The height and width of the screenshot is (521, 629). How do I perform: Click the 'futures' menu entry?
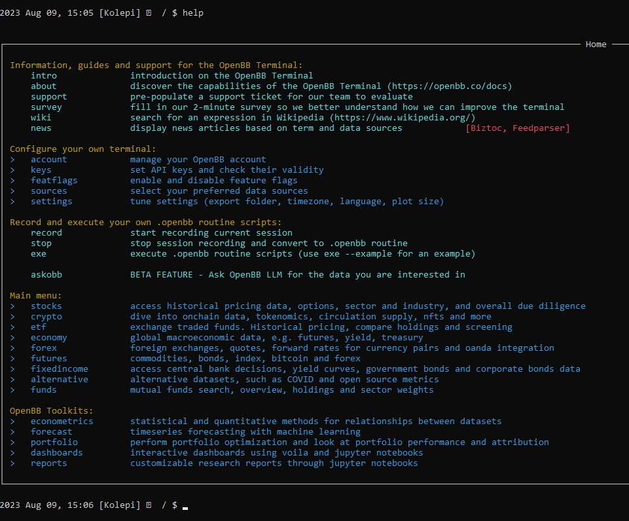pos(49,358)
